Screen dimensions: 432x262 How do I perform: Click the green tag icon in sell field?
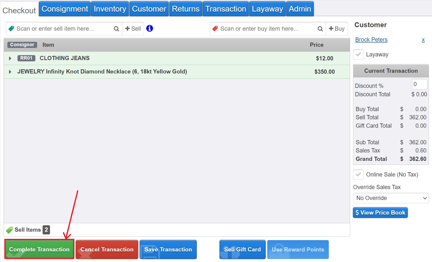(x=11, y=28)
